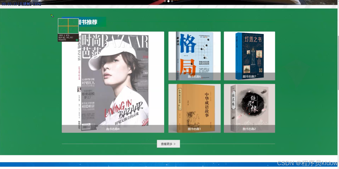This screenshot has width=339, height=169.
Task: Click the 图书名称2 caption
Action: 249,129
